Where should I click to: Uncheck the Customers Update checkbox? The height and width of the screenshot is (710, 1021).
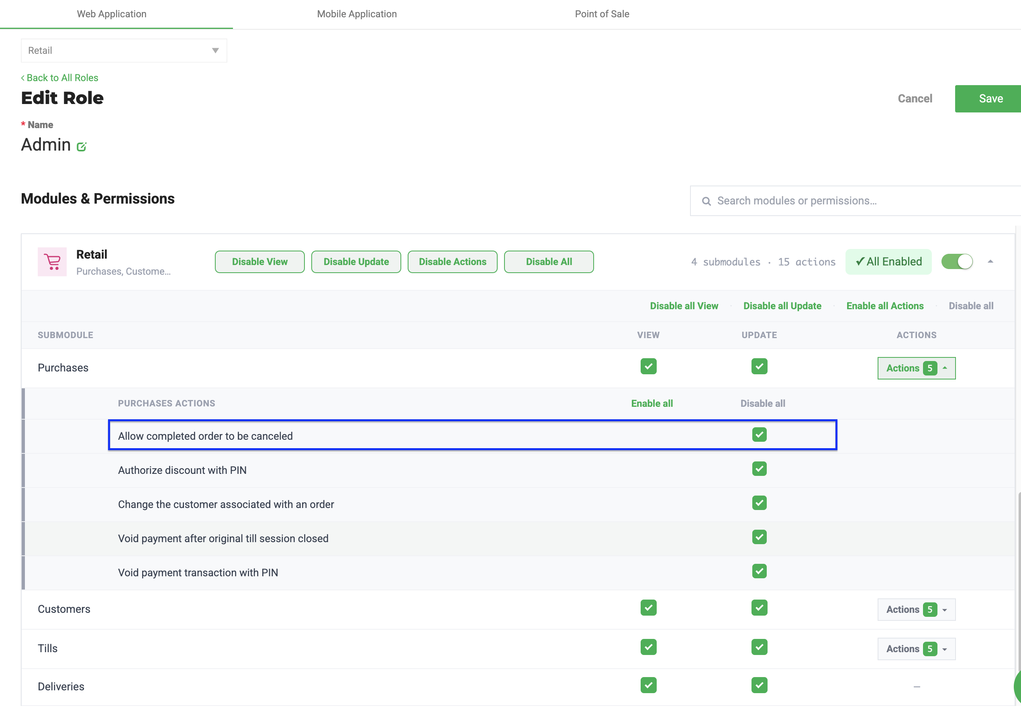pos(759,608)
